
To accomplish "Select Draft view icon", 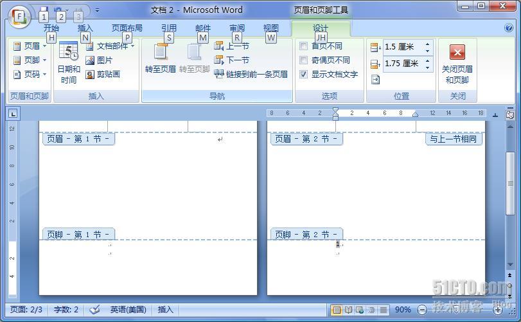I will click(x=383, y=310).
